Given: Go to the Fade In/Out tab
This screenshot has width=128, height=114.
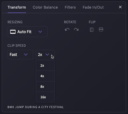Looking at the screenshot, I should tap(93, 7).
